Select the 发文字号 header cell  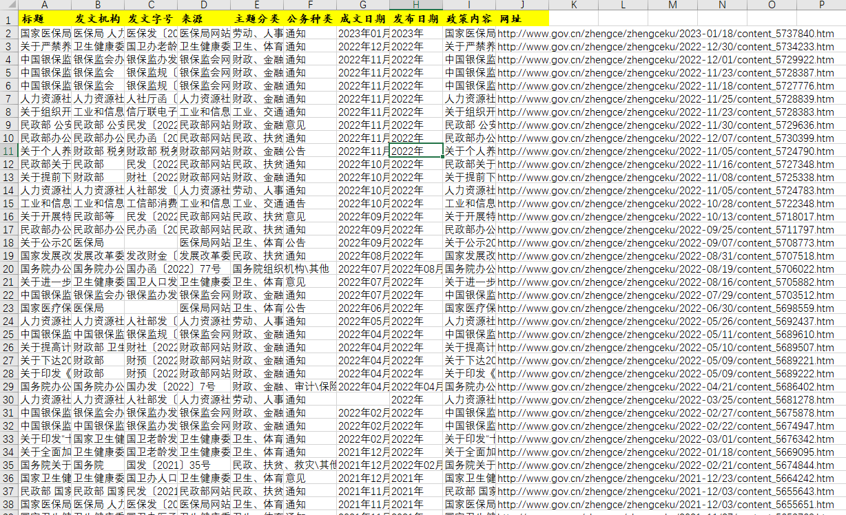[151, 18]
